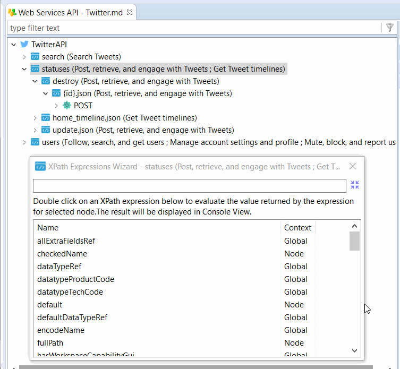Close the XPath Expressions Wizard

coord(353,166)
